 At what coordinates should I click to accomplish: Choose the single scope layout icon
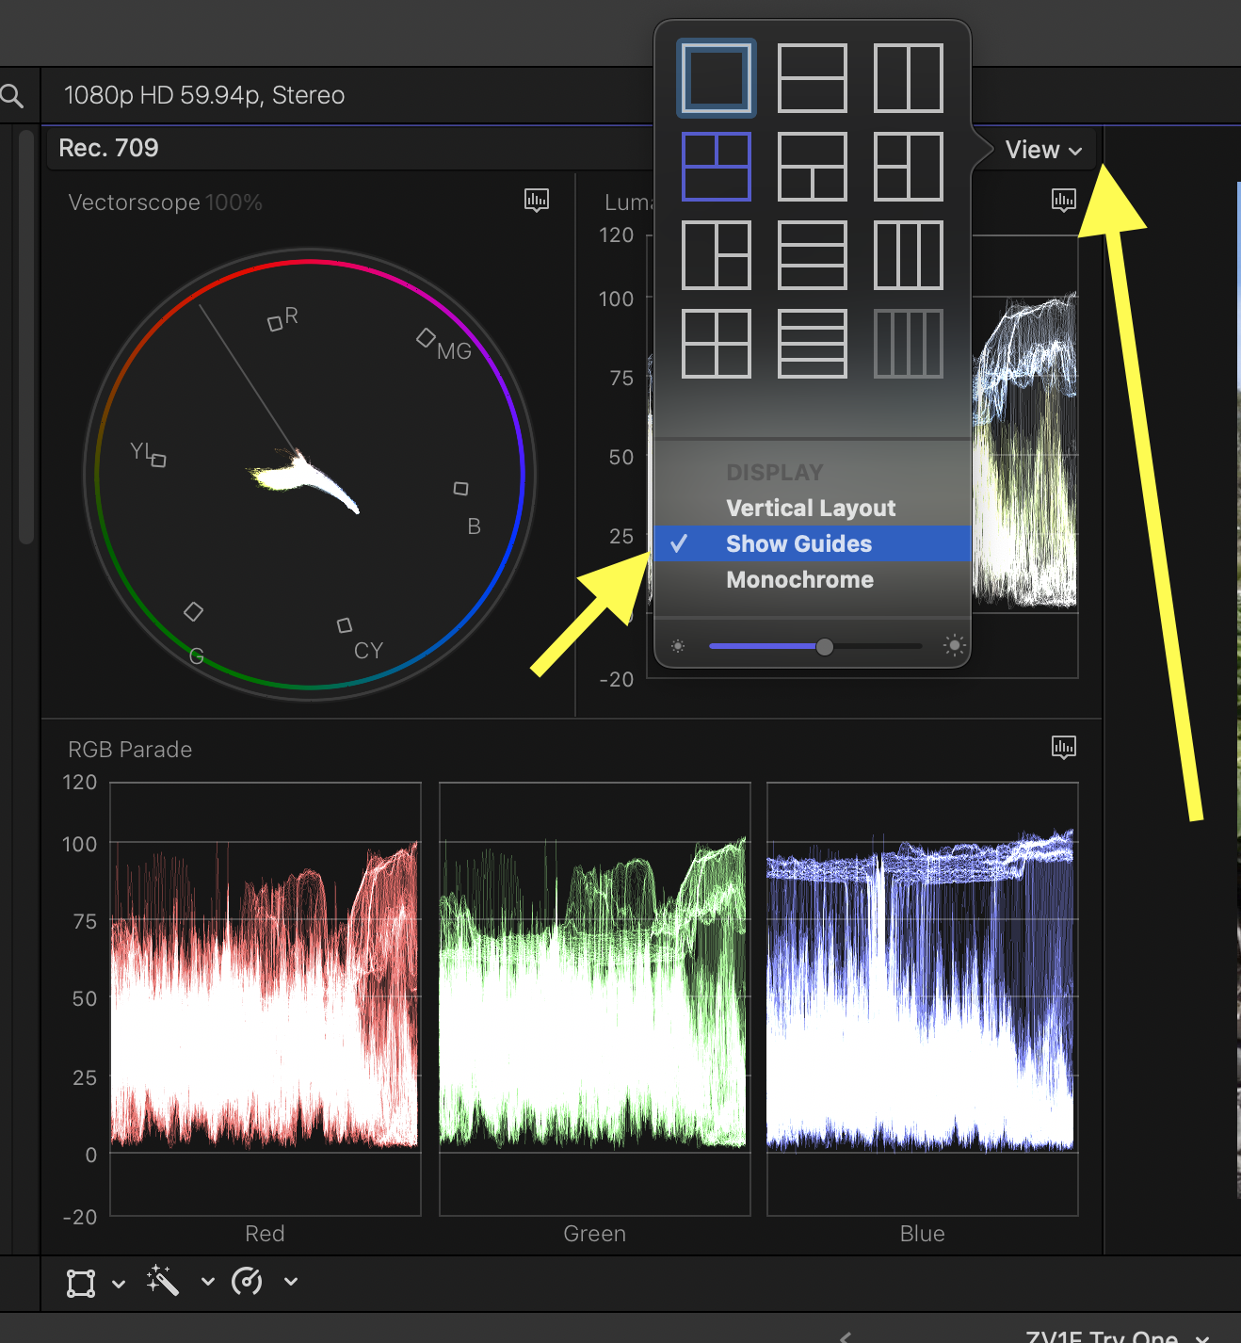pos(716,77)
